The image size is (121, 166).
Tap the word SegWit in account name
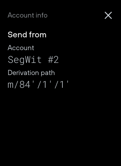25,60
